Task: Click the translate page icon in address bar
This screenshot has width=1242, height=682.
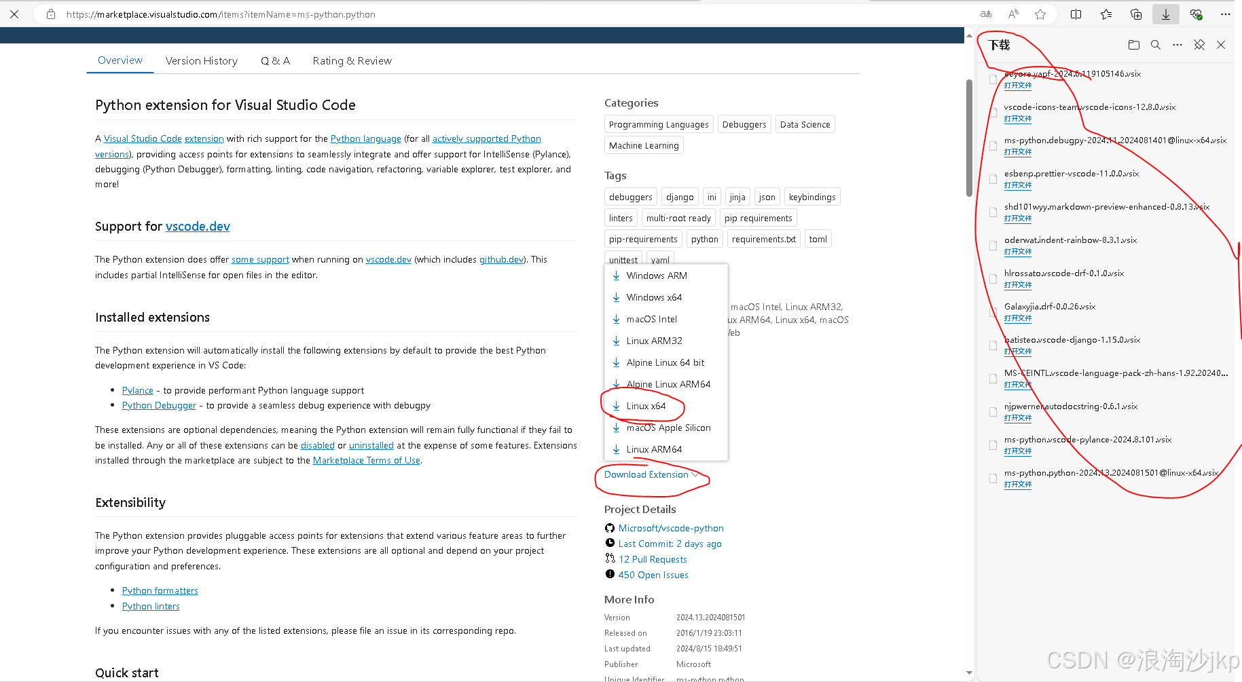Action: [986, 14]
